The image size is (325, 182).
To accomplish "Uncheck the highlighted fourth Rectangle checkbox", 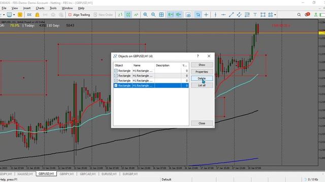I will [116, 85].
